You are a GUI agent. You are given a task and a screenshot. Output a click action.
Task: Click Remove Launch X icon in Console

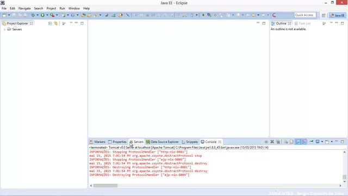click(x=272, y=142)
